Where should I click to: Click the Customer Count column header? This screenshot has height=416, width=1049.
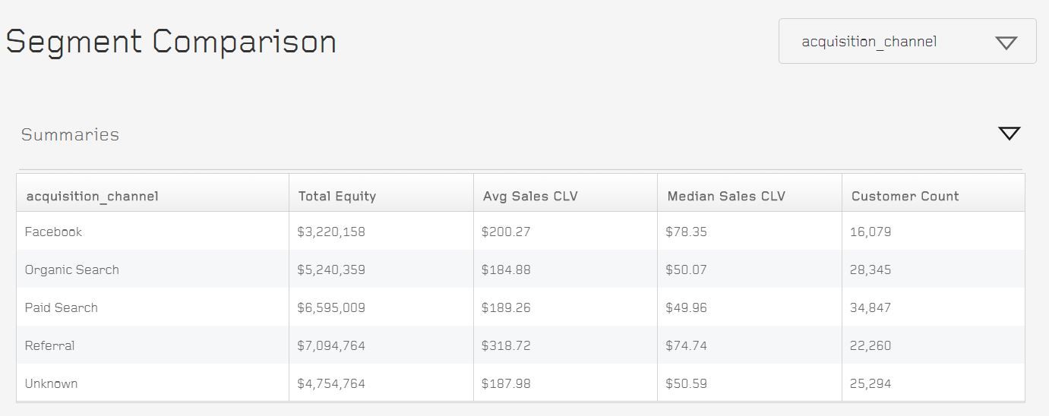[905, 196]
